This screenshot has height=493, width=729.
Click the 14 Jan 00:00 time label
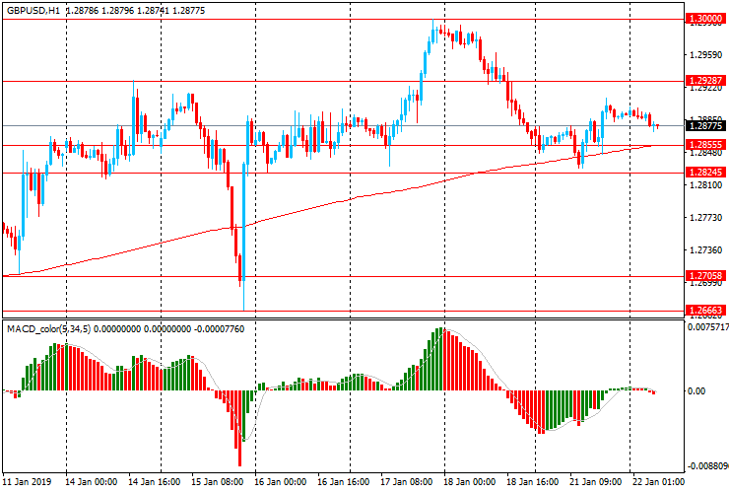[x=91, y=481]
